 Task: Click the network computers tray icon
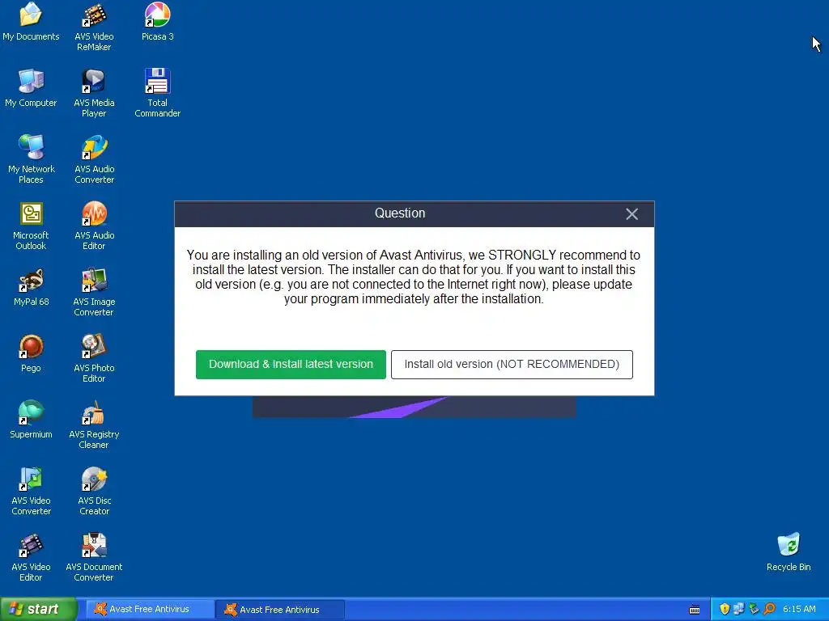[x=738, y=609]
